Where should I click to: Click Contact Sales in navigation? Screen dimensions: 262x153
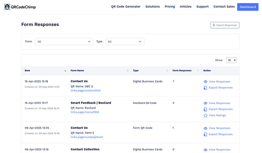[224, 6]
